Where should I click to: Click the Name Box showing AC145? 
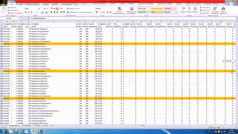click(9, 18)
